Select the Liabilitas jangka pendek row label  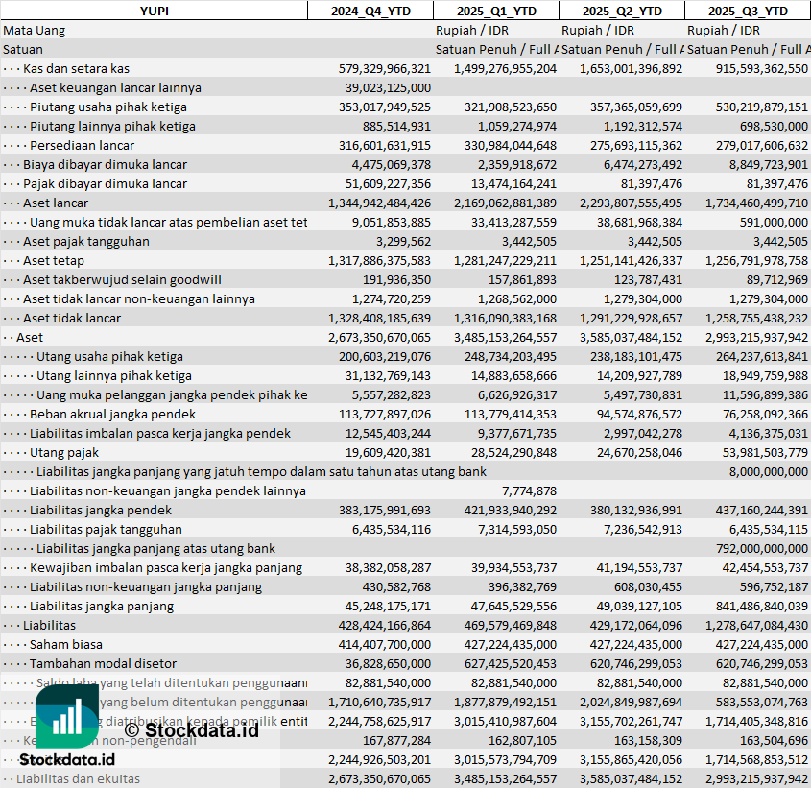pos(101,510)
